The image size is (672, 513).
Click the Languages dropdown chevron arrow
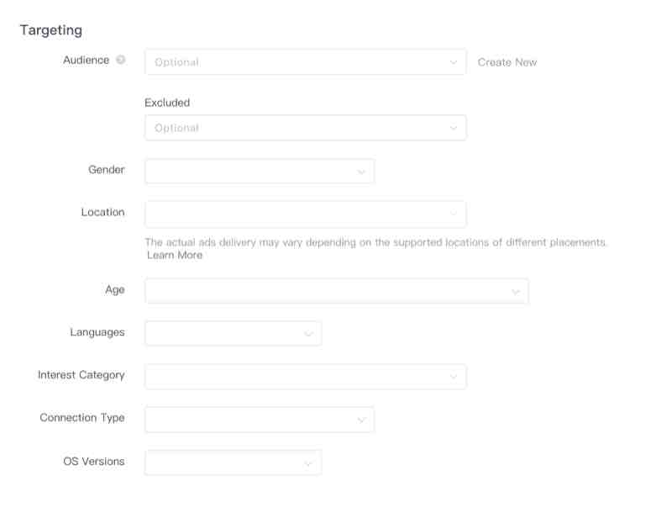[x=308, y=334]
